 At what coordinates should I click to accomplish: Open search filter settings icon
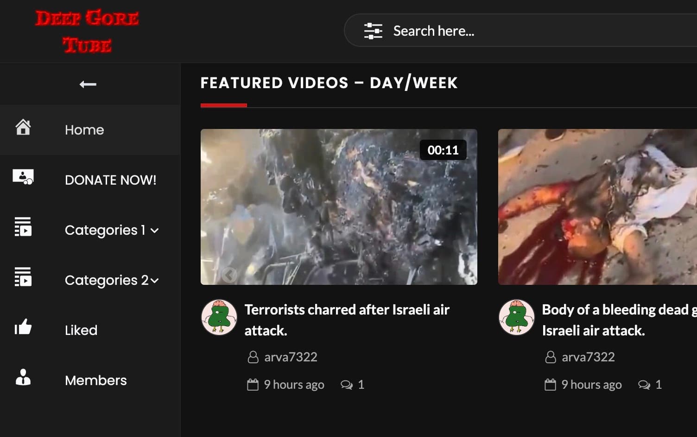[x=373, y=31]
